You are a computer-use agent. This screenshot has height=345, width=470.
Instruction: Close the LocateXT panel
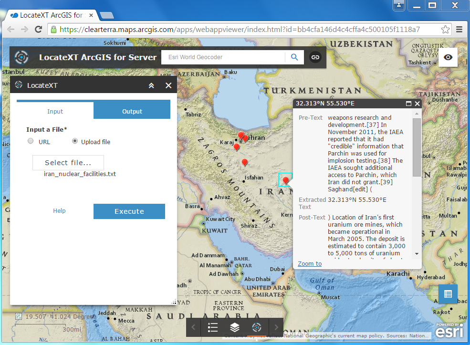point(168,85)
